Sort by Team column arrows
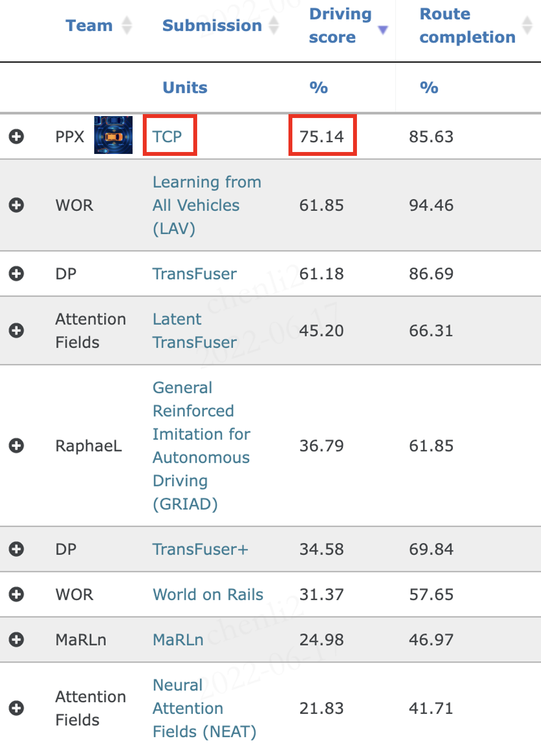This screenshot has width=541, height=743. coord(127,25)
